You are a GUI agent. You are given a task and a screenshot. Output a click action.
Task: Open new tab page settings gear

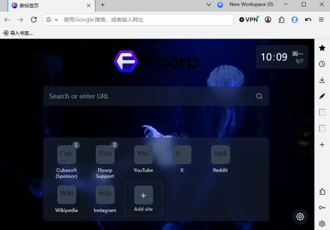coord(300,217)
